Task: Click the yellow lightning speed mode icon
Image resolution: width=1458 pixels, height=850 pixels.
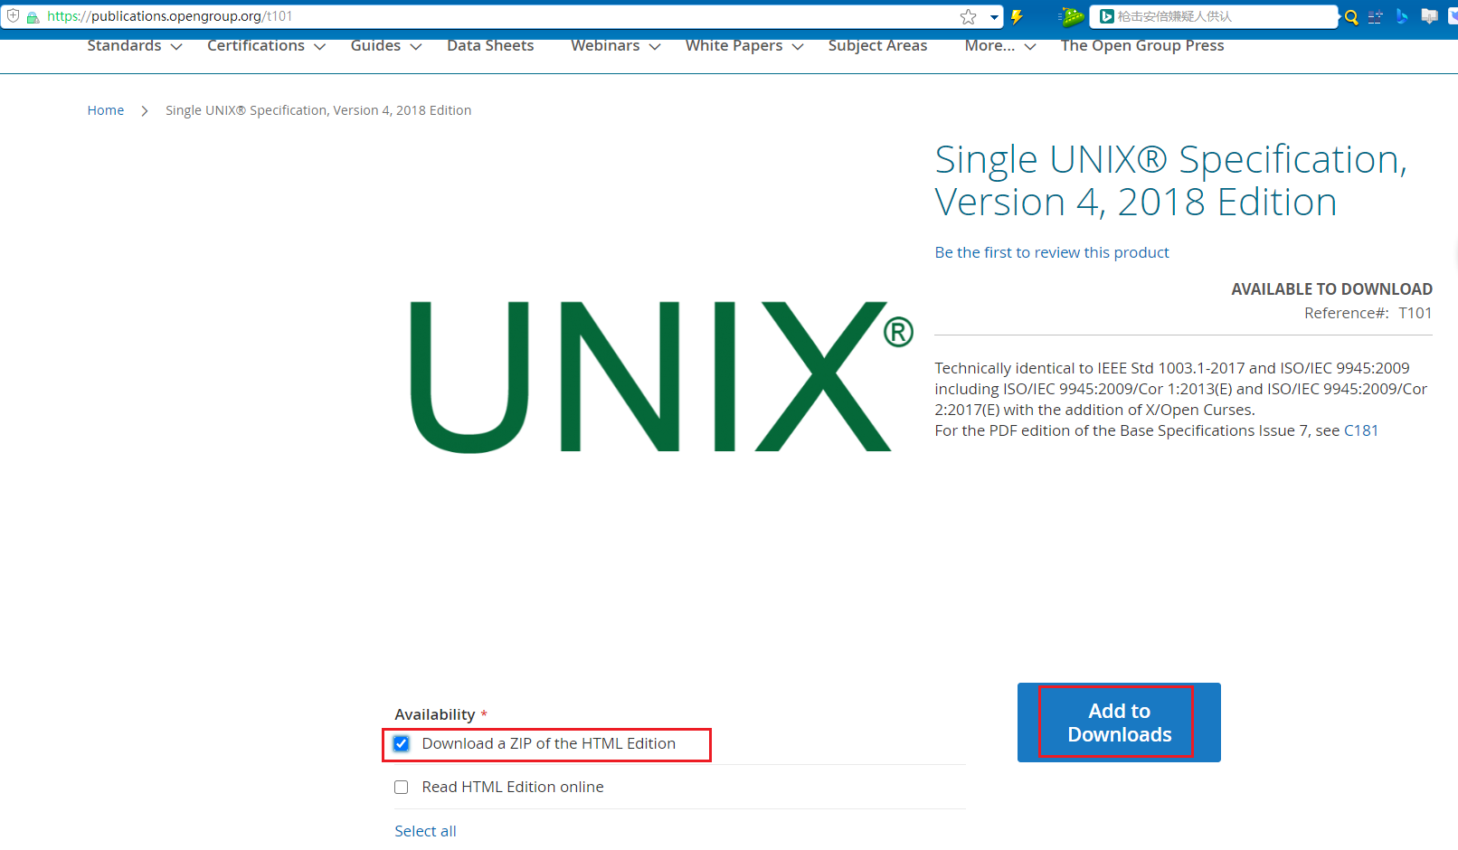Action: tap(1017, 16)
